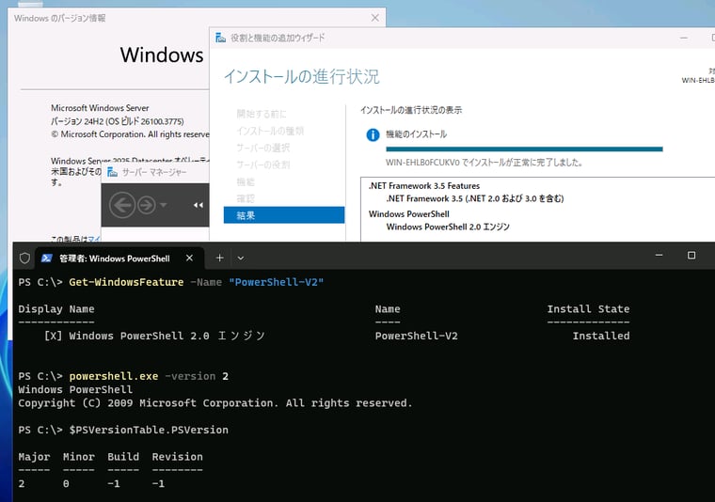Click the "PowerShell-V2" string argument
The height and width of the screenshot is (502, 715).
coord(277,282)
